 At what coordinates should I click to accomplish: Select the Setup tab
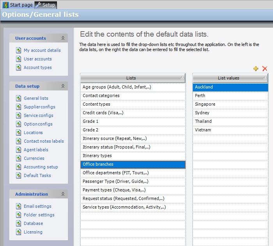46,5
